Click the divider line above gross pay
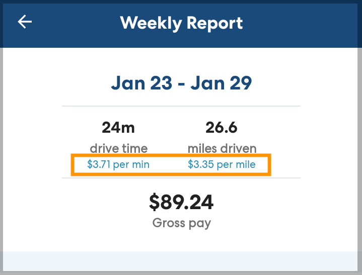 (x=181, y=178)
